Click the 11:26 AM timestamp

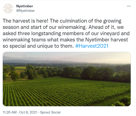pos(10,112)
